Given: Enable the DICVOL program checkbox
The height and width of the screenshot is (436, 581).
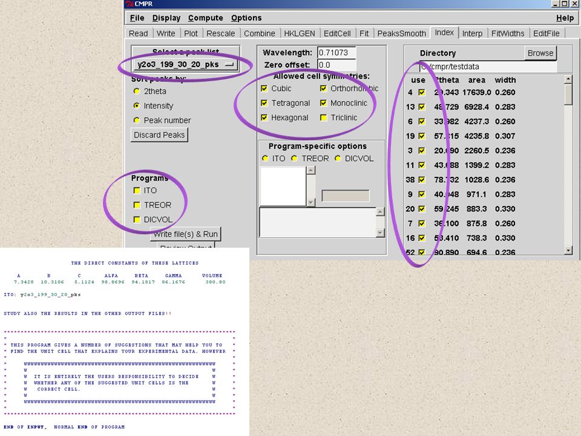Looking at the screenshot, I should point(137,219).
